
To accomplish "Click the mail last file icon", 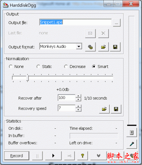I will pyautogui.click(x=90, y=33).
